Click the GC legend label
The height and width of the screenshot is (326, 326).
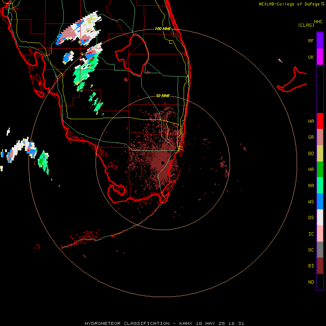[x=311, y=250]
